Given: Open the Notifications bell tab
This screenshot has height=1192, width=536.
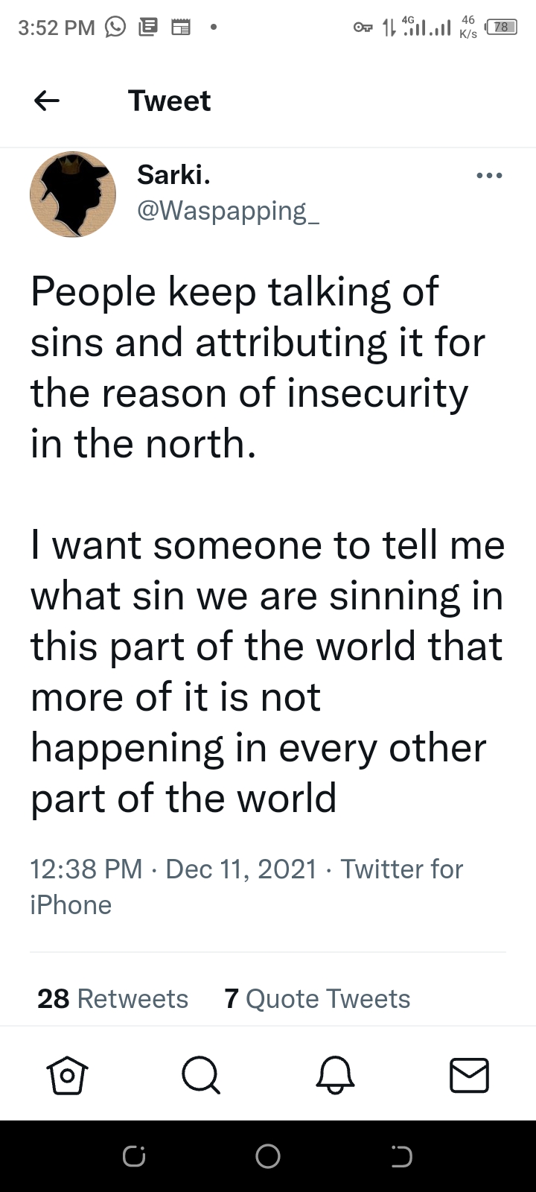Looking at the screenshot, I should click(335, 1075).
